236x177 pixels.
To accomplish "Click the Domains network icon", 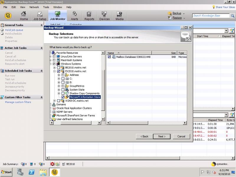I will click(x=54, y=104).
